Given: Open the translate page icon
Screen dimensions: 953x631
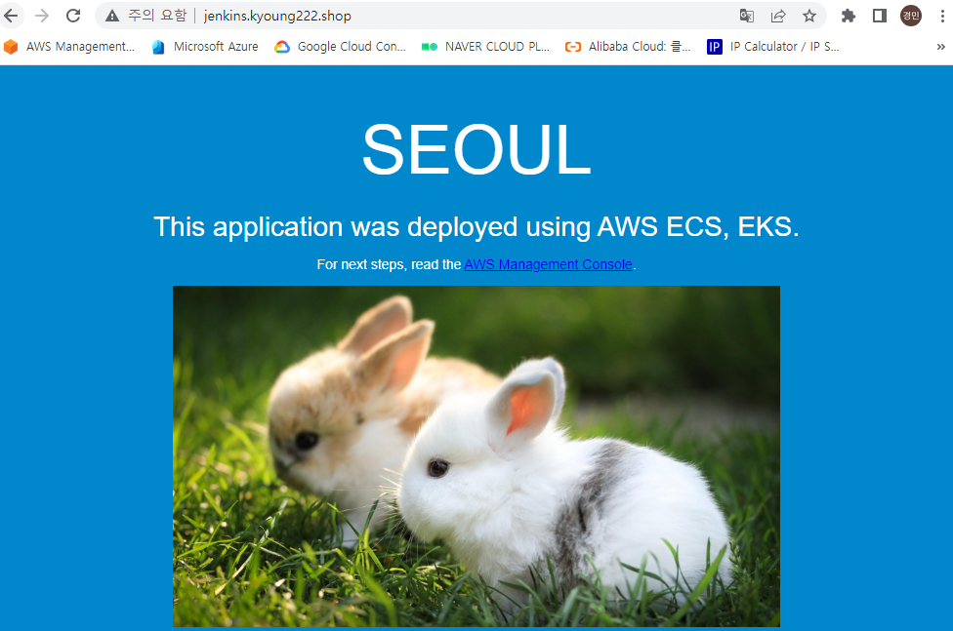Looking at the screenshot, I should [746, 16].
